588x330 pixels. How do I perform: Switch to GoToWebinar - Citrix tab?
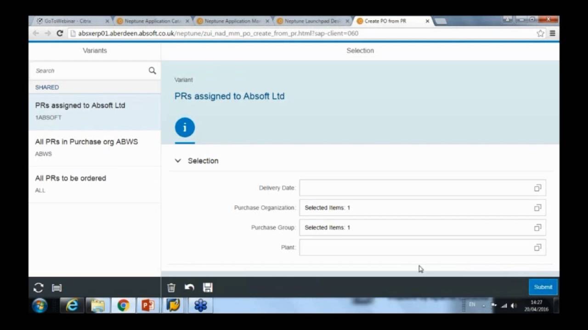[x=71, y=21]
